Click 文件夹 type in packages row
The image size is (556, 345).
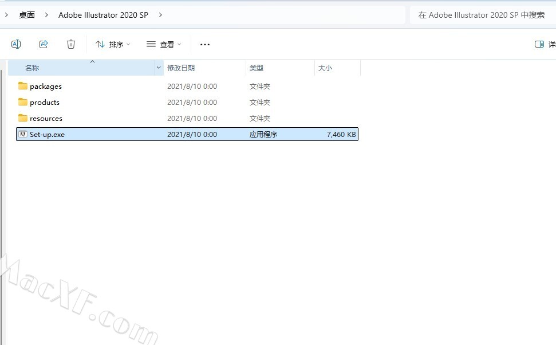(260, 86)
